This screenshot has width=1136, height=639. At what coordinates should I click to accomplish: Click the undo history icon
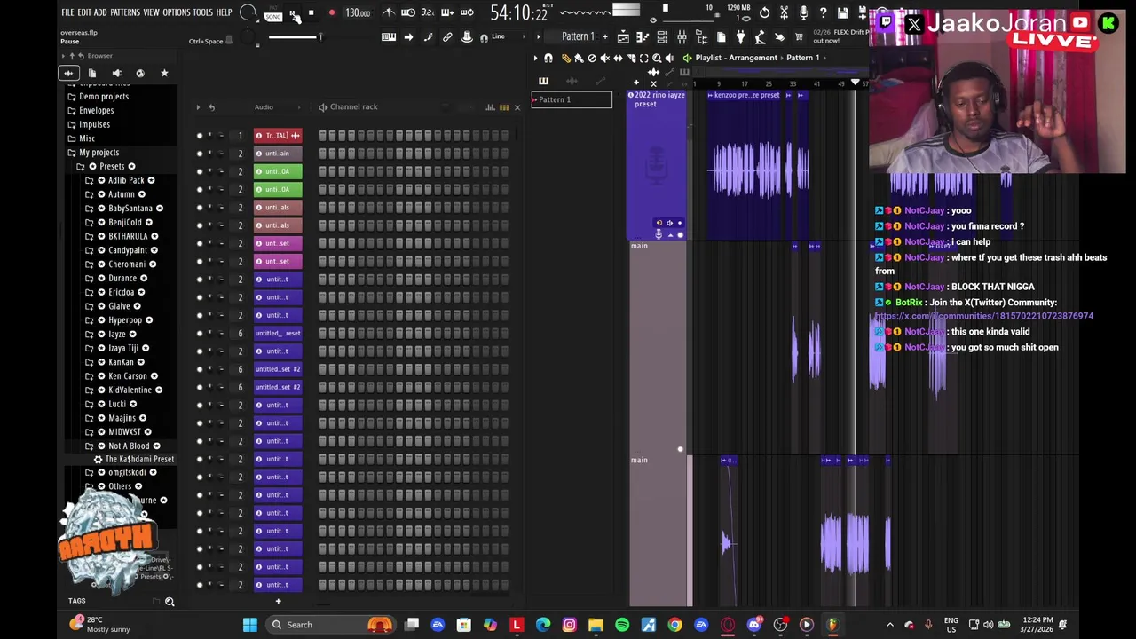[764, 13]
